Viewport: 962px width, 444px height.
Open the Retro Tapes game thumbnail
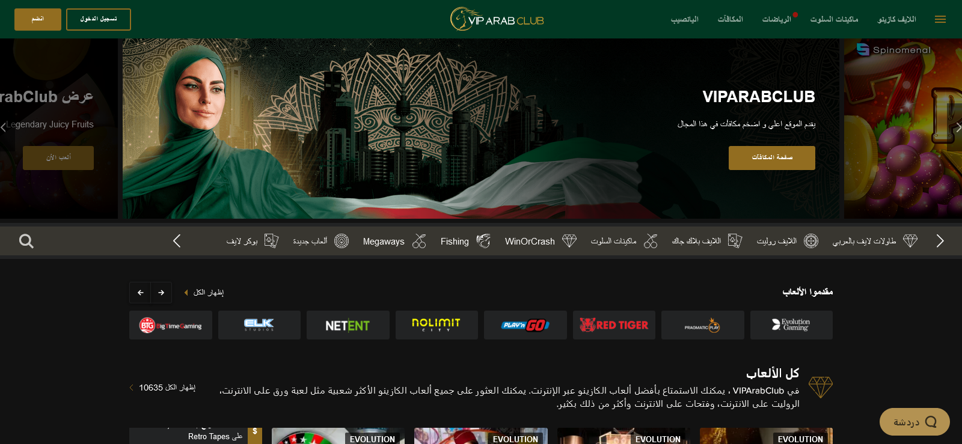(195, 436)
